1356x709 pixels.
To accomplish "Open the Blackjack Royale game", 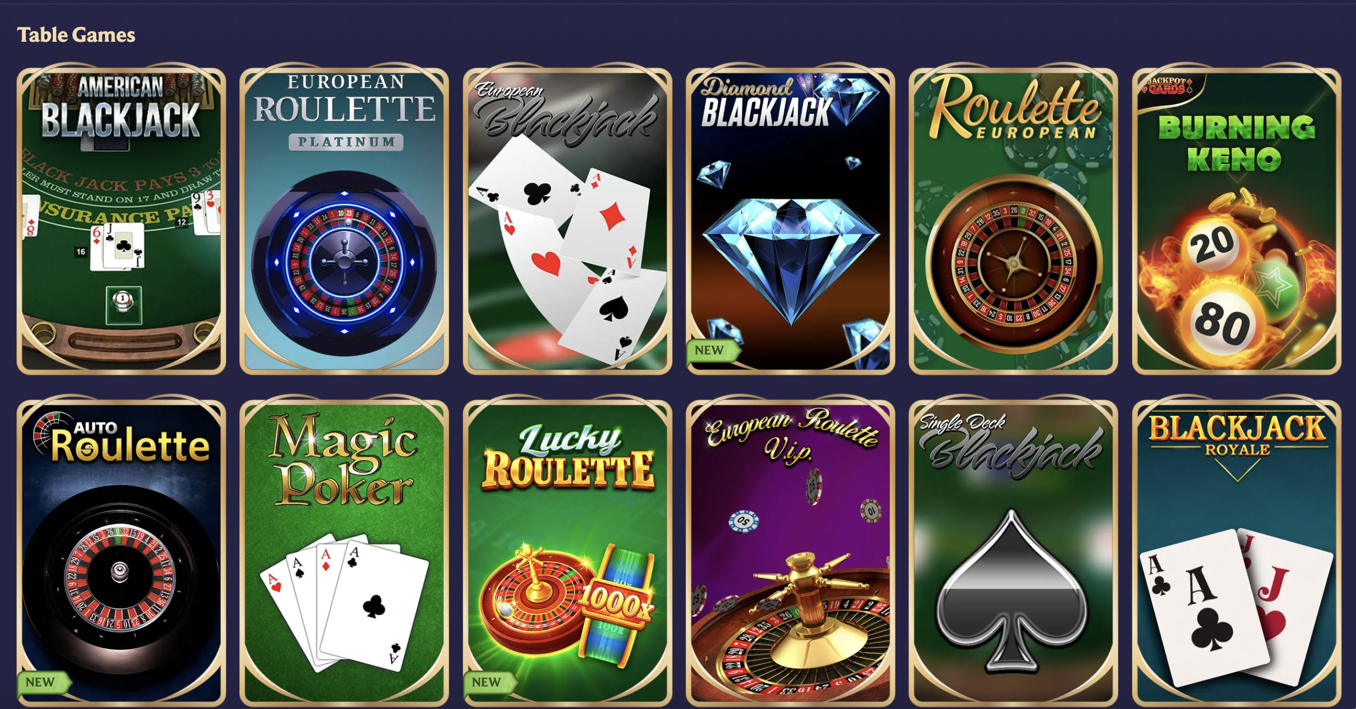I will click(x=1237, y=552).
